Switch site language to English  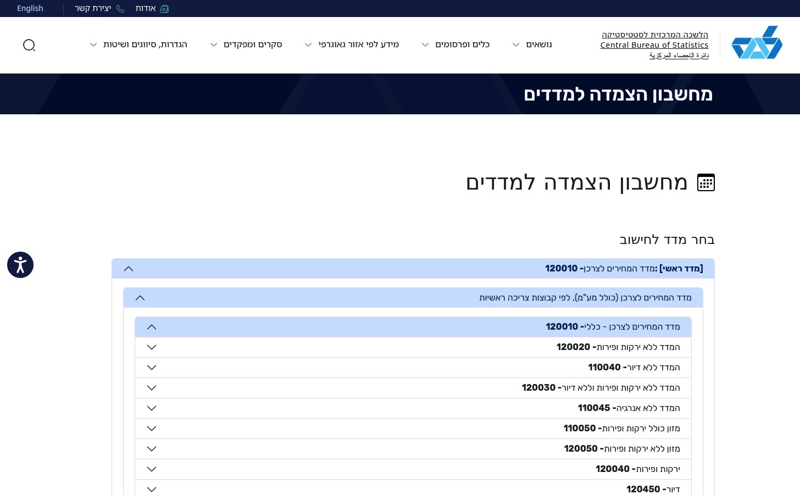[x=30, y=8]
